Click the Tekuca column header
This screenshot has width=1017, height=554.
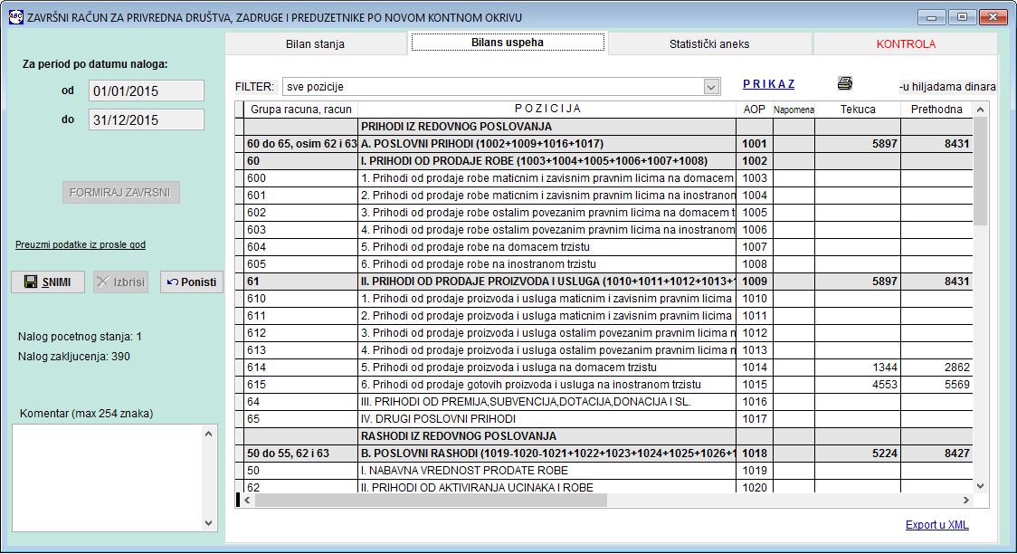point(858,110)
